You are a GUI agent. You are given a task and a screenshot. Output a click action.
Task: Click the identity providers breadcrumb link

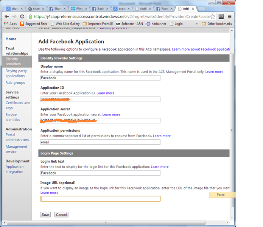pyautogui.click(x=114, y=28)
